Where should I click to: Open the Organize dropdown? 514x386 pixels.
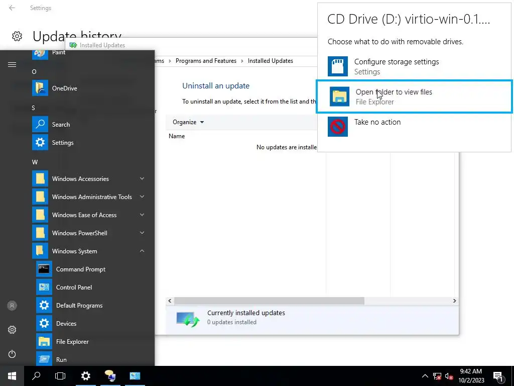click(x=188, y=122)
